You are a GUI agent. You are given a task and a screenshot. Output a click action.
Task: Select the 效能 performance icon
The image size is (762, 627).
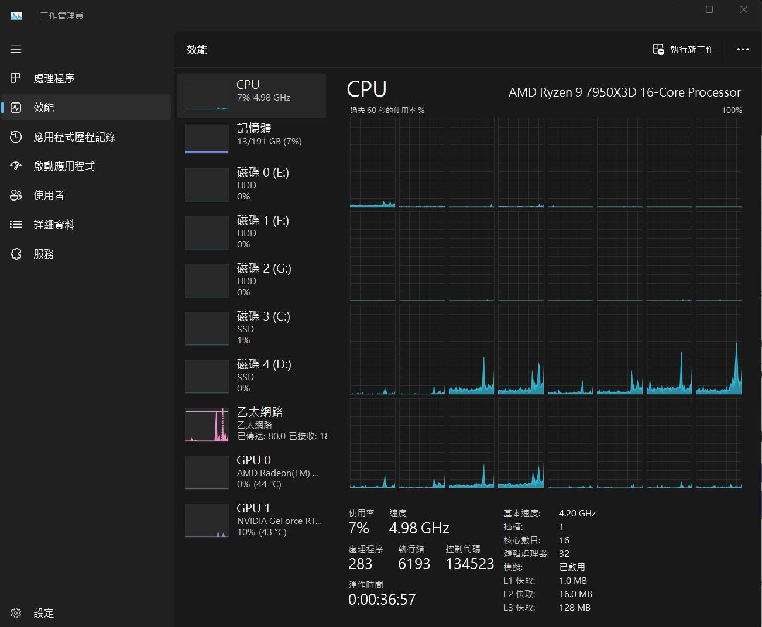tap(16, 108)
